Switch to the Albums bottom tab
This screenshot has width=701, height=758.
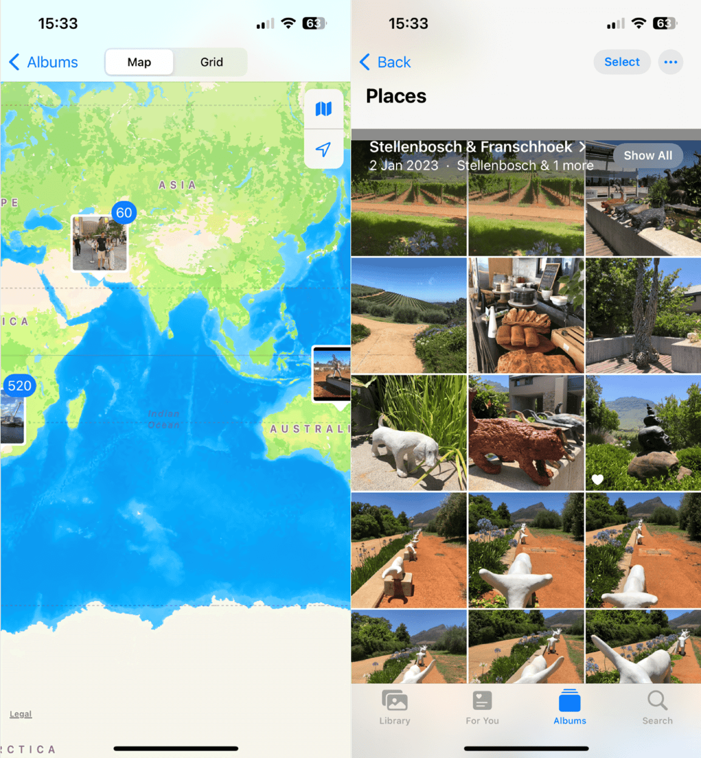[x=570, y=707]
